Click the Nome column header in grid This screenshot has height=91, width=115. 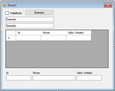53,33
